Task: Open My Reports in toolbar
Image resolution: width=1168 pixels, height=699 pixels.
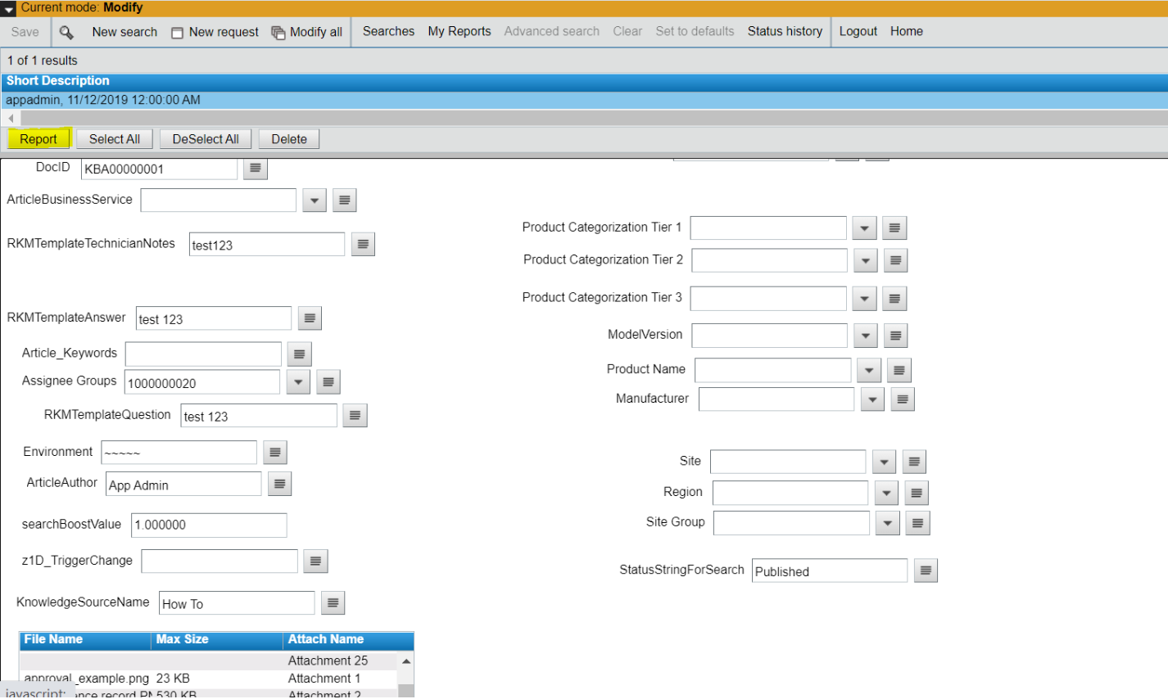Action: [460, 31]
